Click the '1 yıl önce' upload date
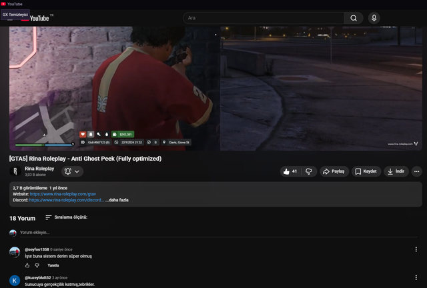 coord(58,188)
